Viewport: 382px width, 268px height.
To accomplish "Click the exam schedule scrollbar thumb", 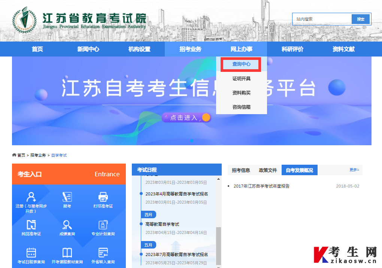I will point(219,246).
